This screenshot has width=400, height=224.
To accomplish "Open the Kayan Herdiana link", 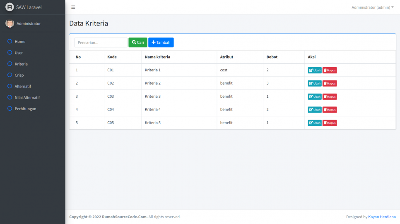I will tap(382, 217).
